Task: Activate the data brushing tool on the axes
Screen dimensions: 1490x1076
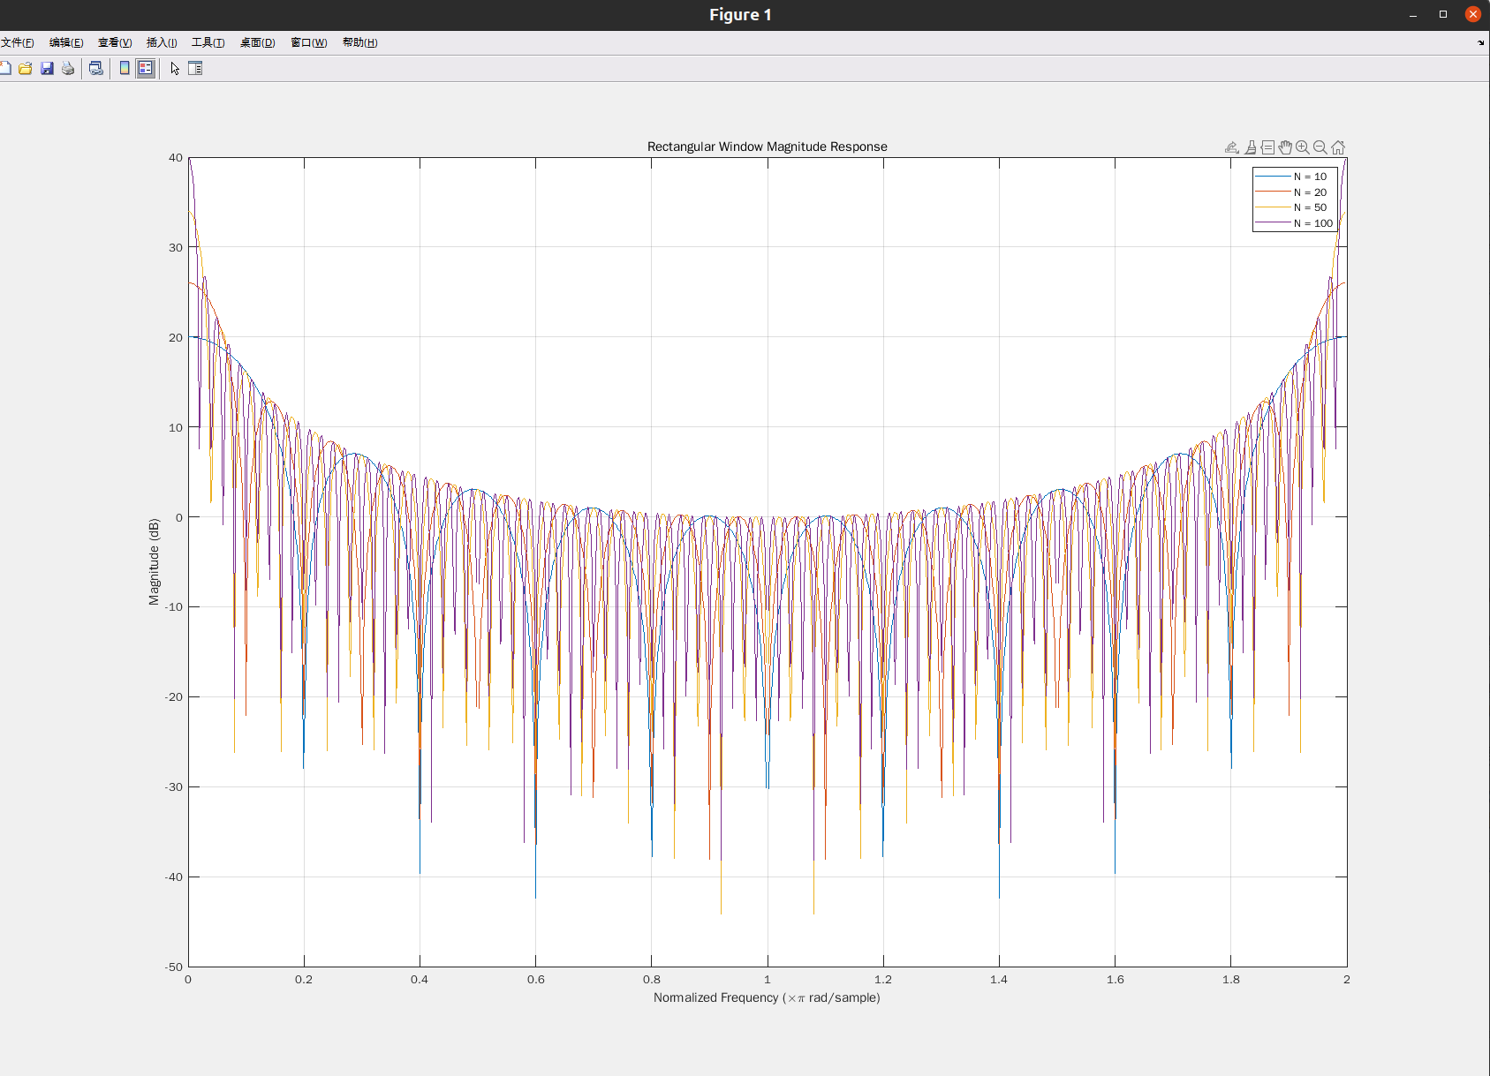Action: [1251, 147]
